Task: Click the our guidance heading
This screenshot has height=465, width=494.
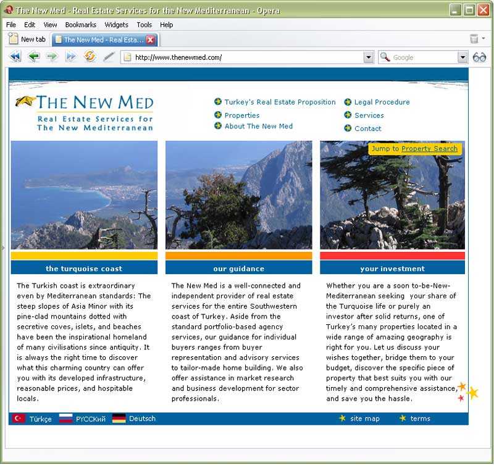Action: click(239, 269)
